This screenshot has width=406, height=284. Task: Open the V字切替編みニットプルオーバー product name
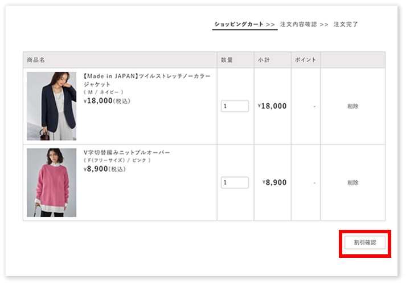coord(126,153)
